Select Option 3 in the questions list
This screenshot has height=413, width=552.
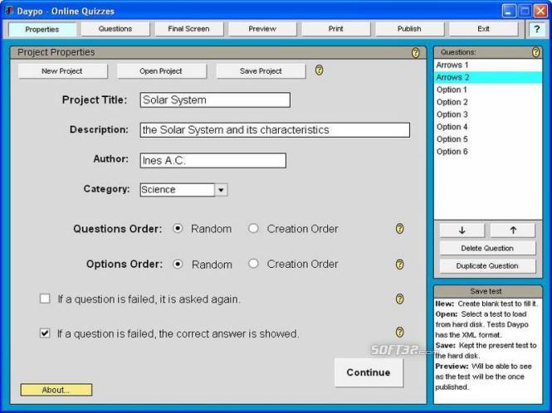488,114
